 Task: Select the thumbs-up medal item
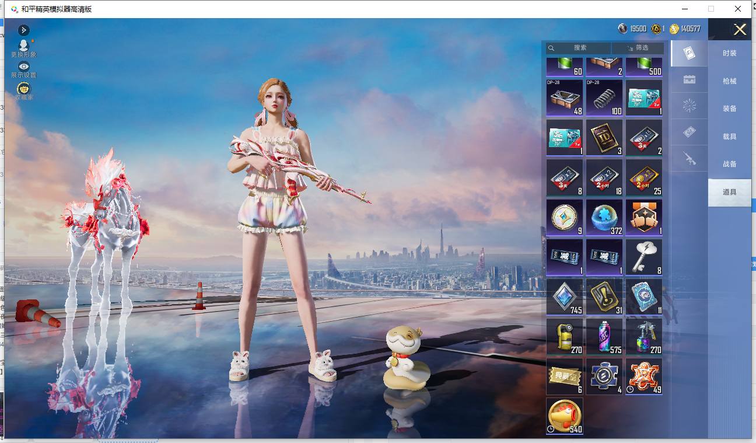click(x=644, y=217)
